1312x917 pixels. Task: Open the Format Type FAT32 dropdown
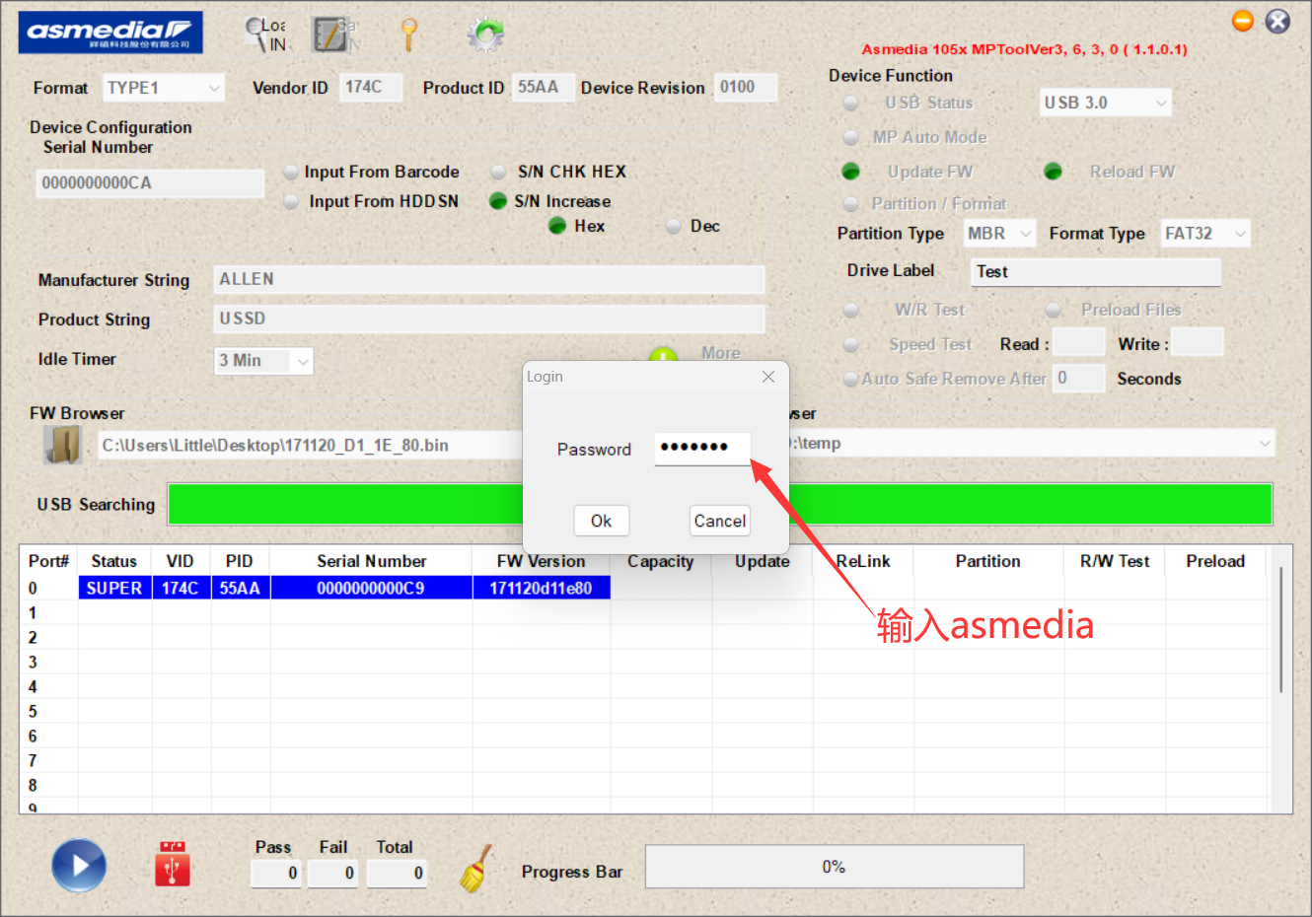1205,234
